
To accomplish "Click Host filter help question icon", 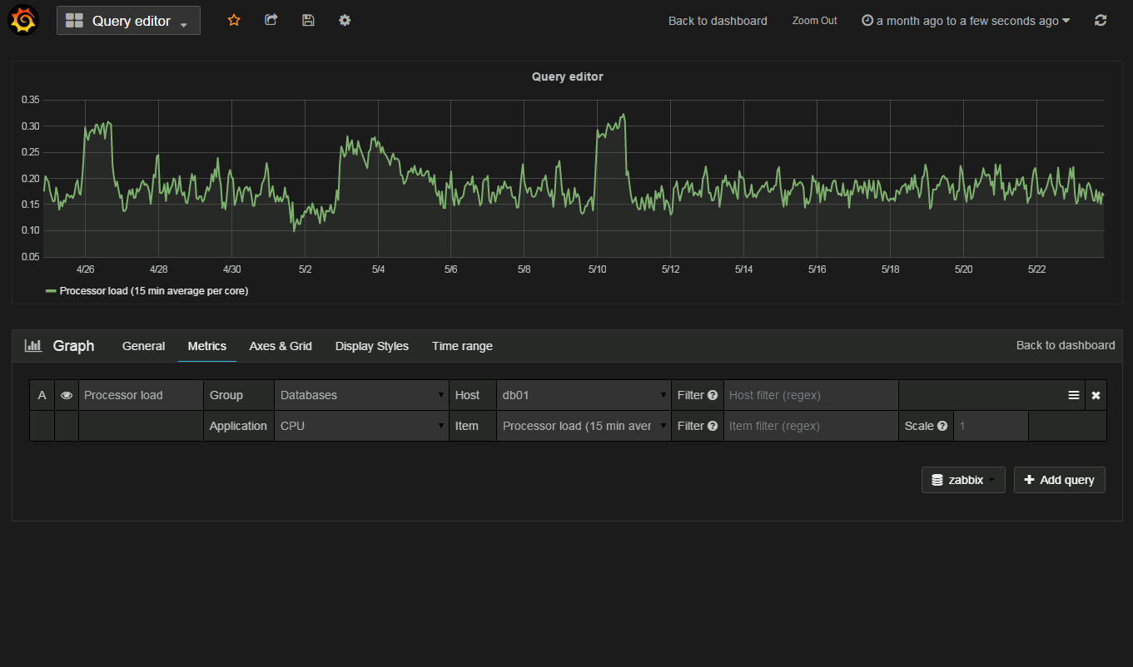I will 713,395.
